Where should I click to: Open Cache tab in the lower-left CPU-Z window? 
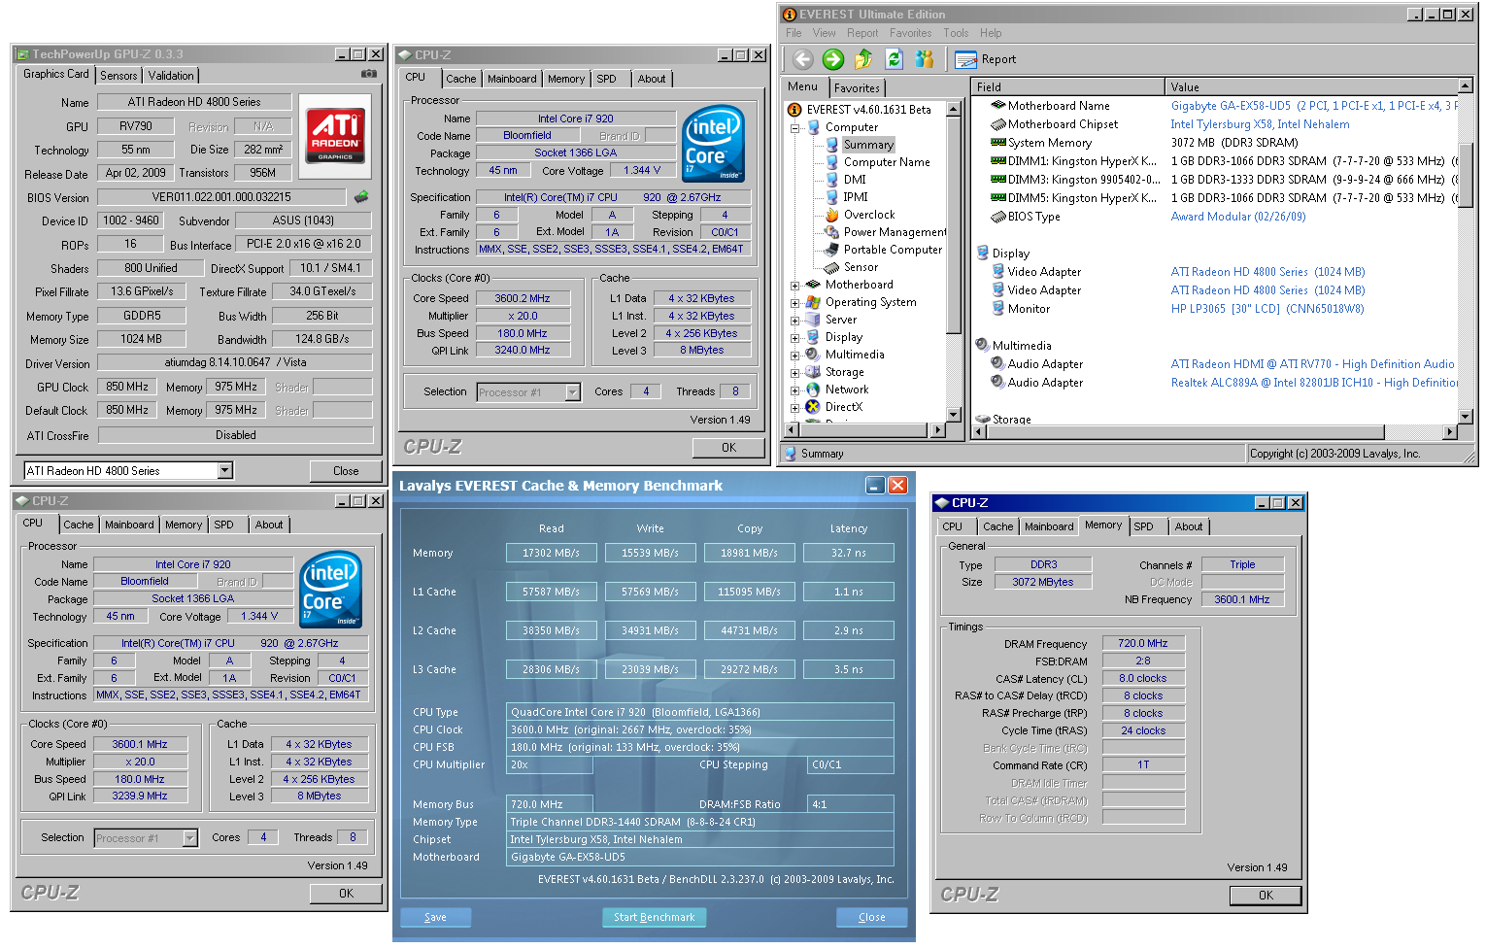pos(79,525)
